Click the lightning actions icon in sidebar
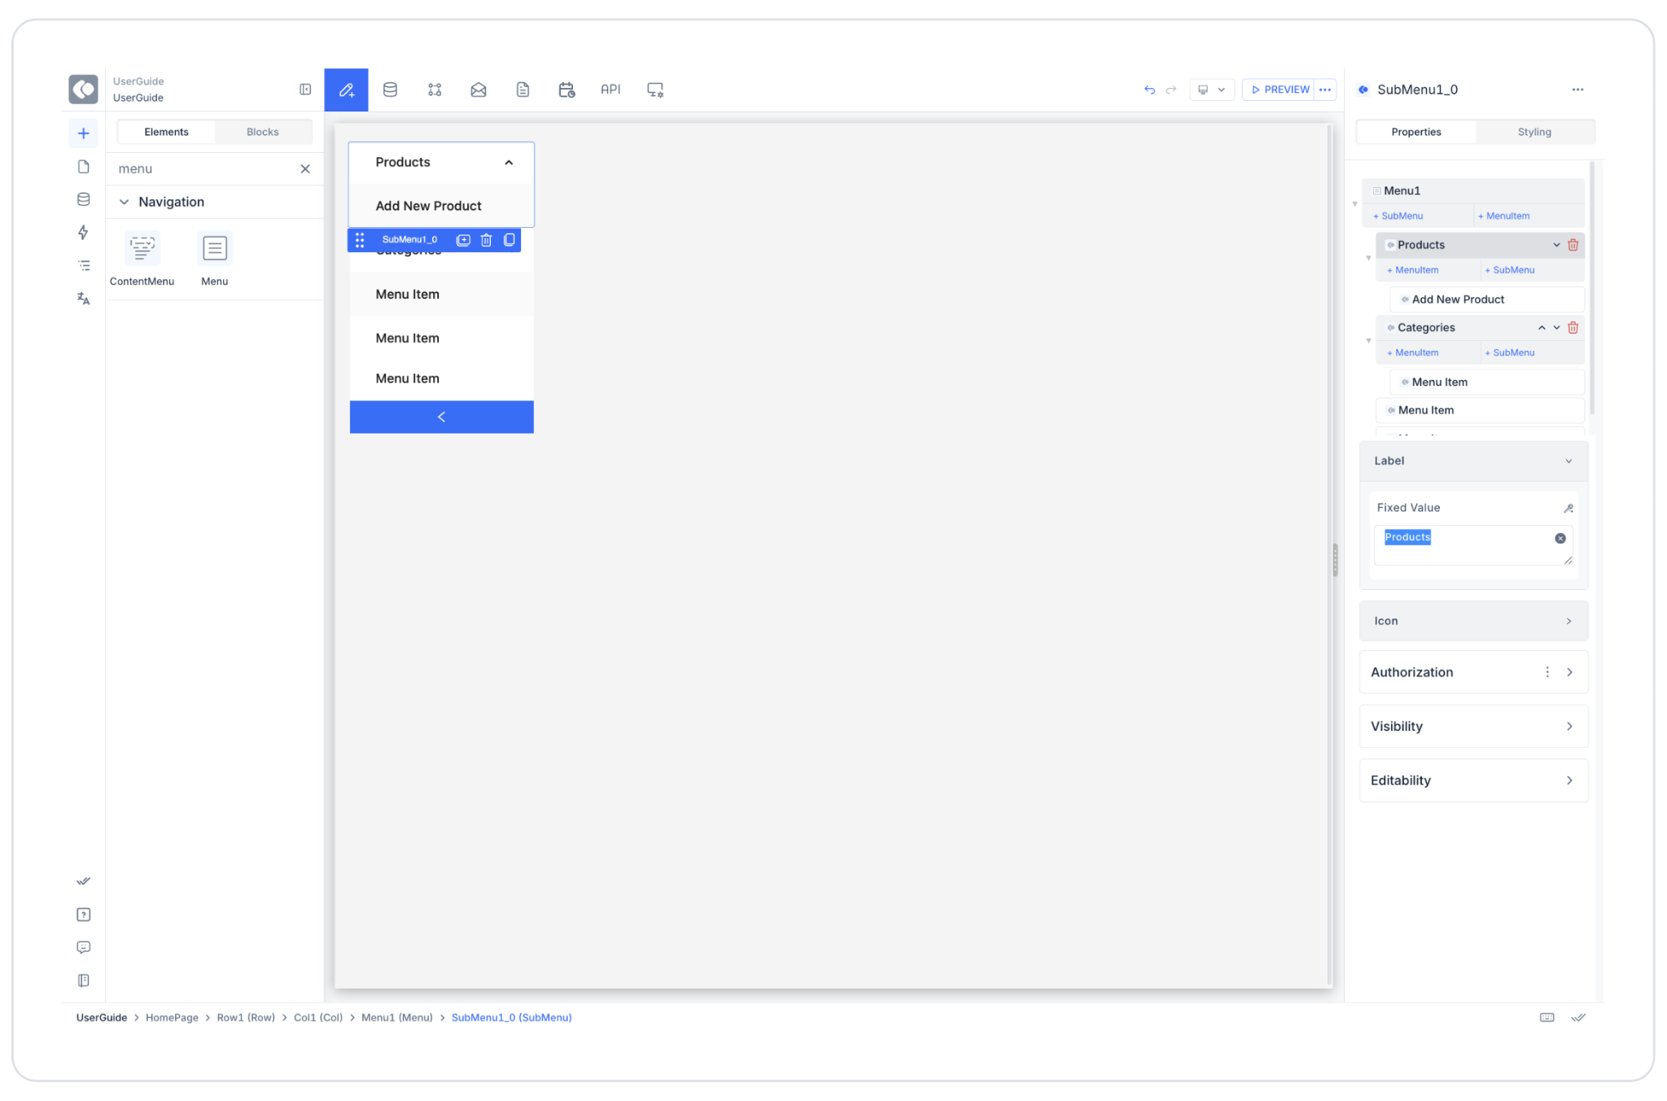Image resolution: width=1667 pixels, height=1101 pixels. click(x=83, y=233)
